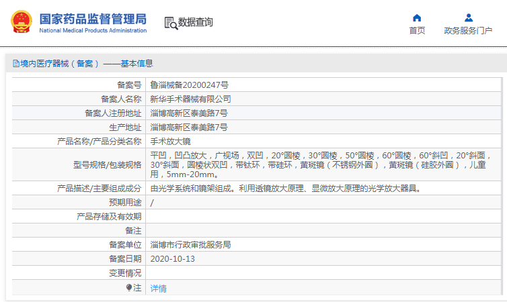The height and width of the screenshot is (302, 507).
Task: Select the value 鲁淄械备20200247号
Action: tap(189, 85)
